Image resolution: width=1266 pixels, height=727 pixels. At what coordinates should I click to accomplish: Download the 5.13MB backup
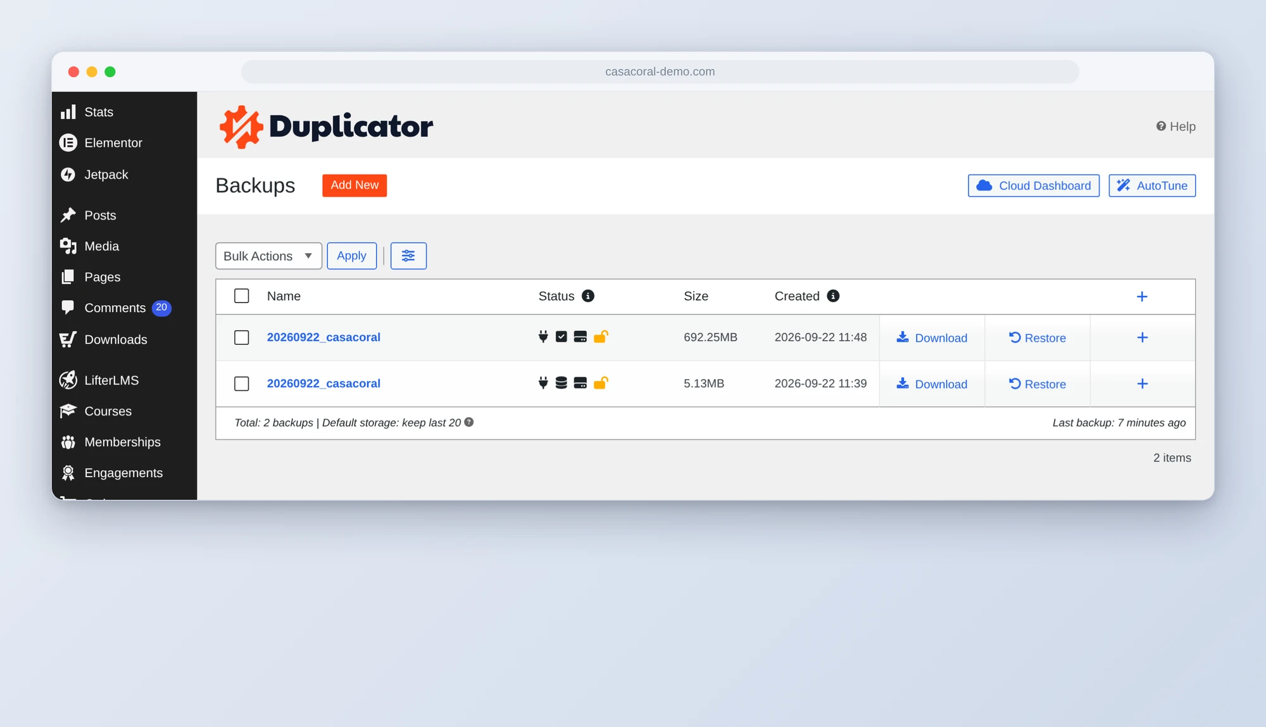tap(932, 384)
